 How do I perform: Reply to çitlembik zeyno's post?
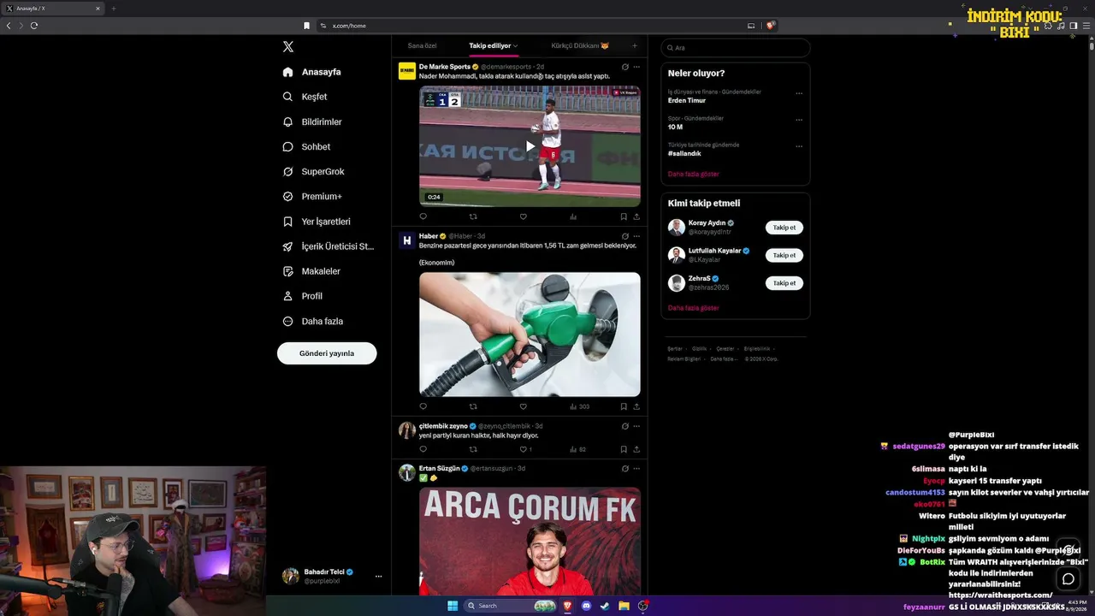pyautogui.click(x=423, y=449)
